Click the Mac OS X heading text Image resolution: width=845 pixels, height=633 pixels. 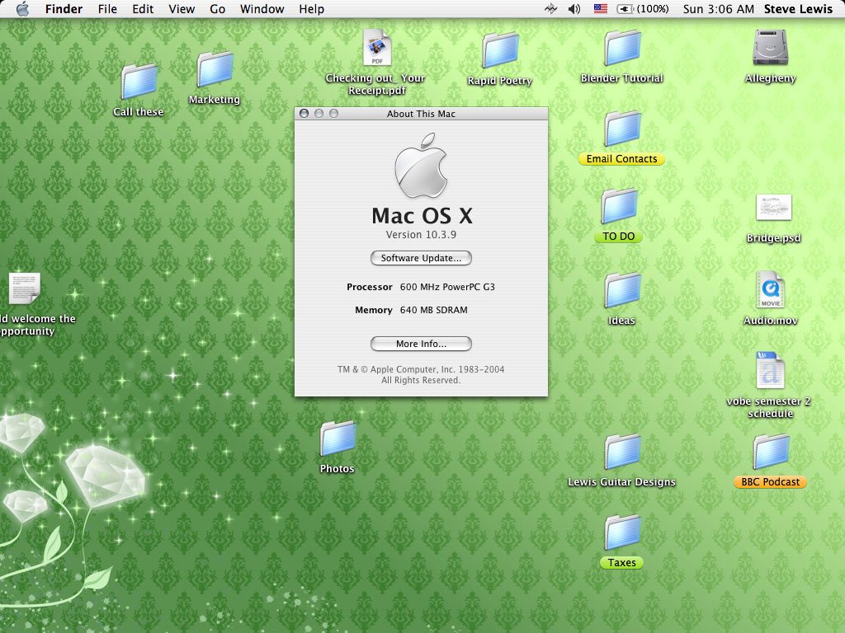422,216
